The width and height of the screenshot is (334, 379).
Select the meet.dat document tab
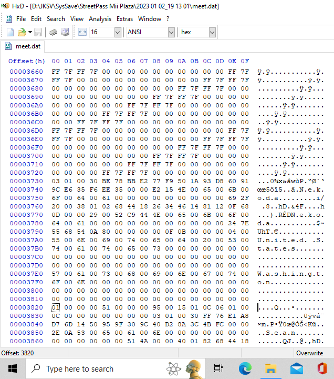tap(23, 46)
